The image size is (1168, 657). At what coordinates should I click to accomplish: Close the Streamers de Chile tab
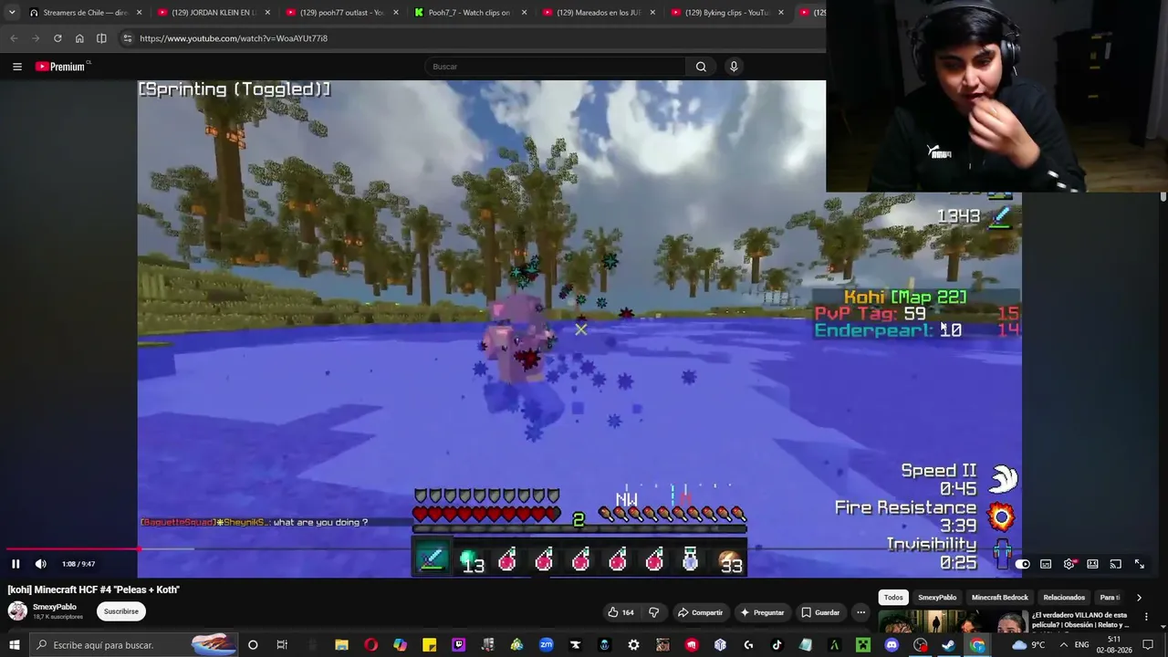pos(140,13)
